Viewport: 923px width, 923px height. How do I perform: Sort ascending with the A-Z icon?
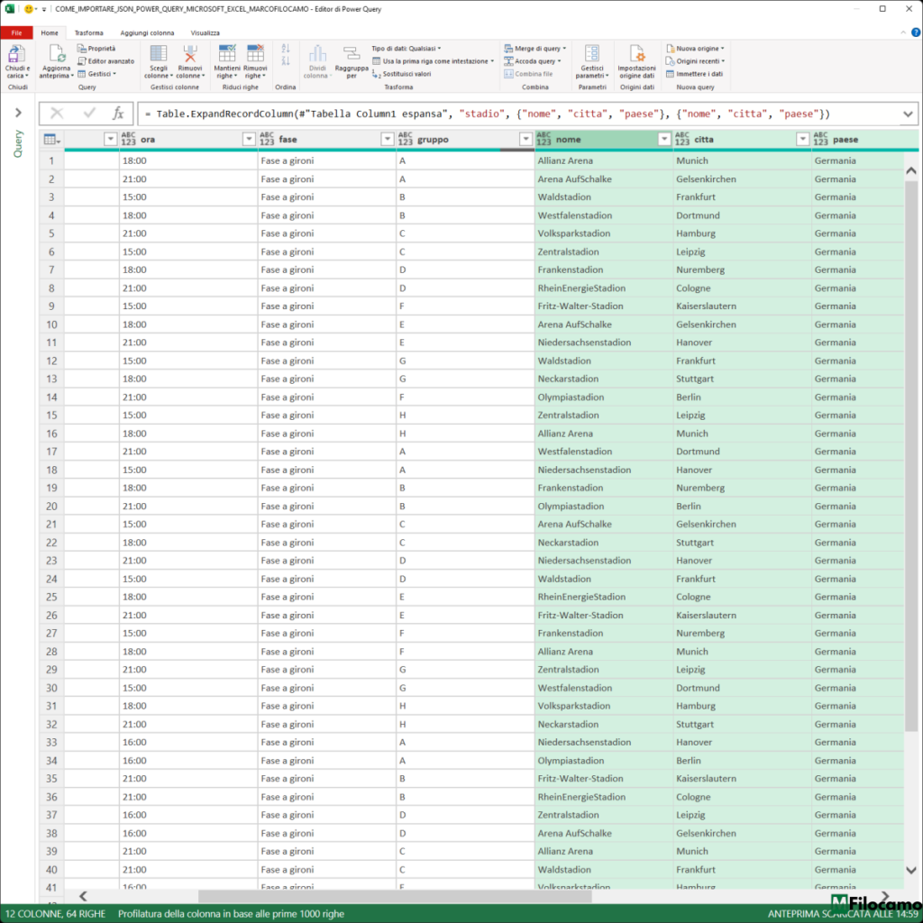(x=286, y=49)
